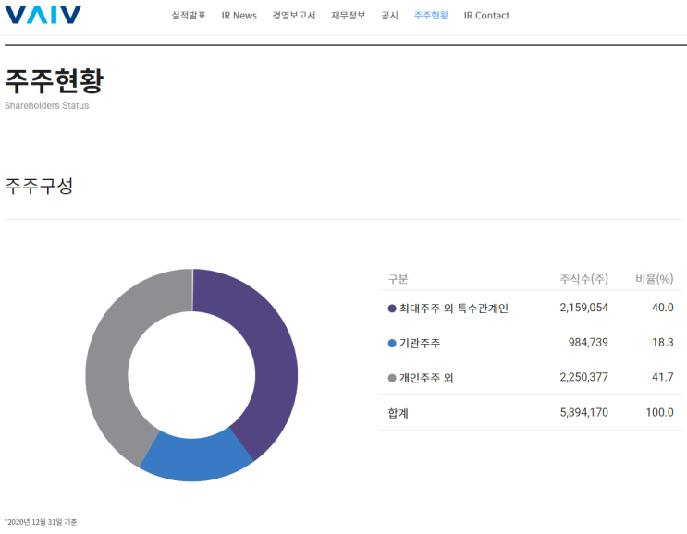Click the 2,250,377 share count

click(x=583, y=377)
